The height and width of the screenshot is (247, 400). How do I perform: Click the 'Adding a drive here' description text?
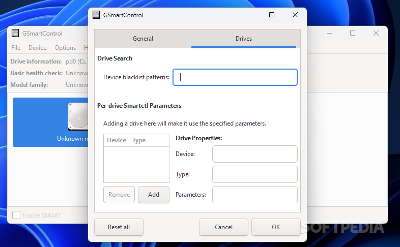click(x=185, y=123)
